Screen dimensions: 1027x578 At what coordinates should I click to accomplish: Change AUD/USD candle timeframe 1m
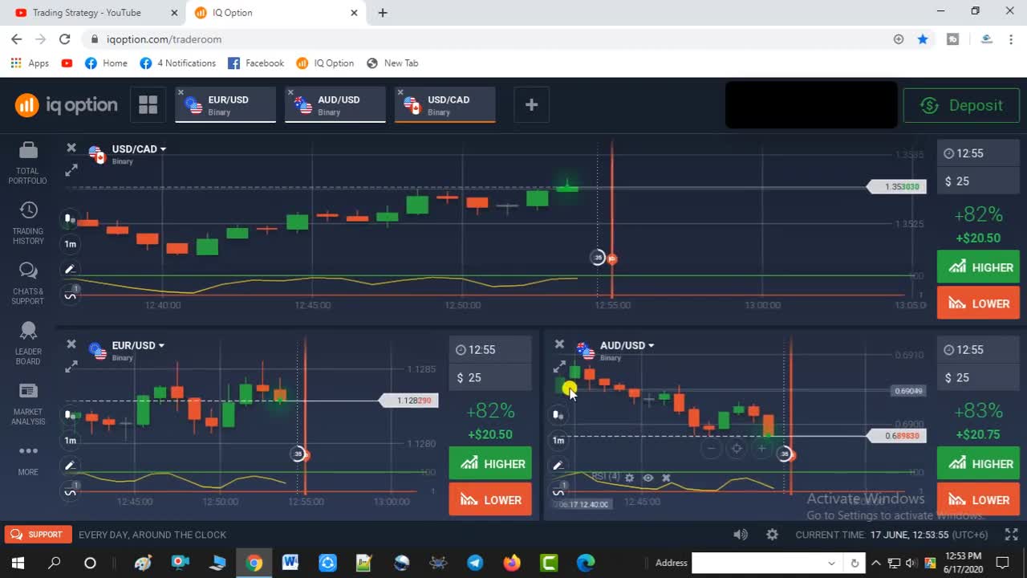coord(558,440)
